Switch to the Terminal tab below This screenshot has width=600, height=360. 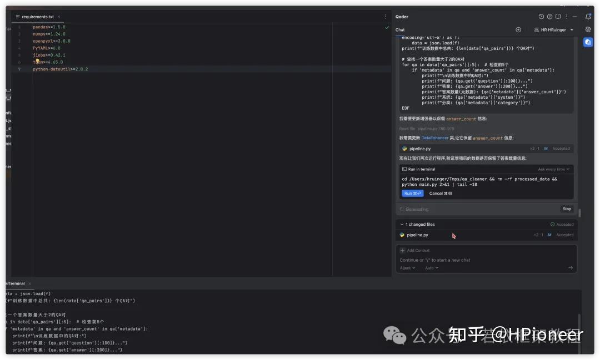14,283
